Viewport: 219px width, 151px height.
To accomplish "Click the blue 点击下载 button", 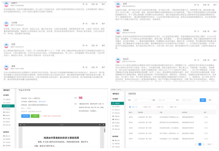I will pos(26,116).
